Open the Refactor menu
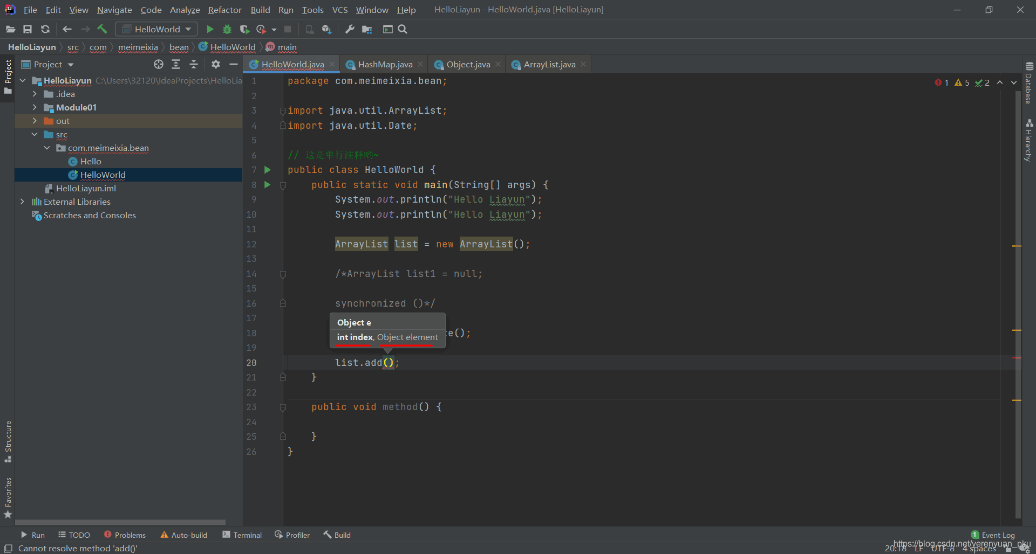Image resolution: width=1036 pixels, height=554 pixels. 224,10
